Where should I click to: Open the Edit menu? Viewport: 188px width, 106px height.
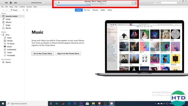6,7
